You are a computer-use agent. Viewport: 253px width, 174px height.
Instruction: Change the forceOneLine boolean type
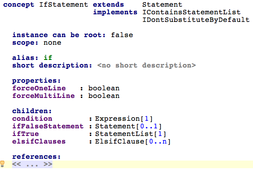104,88
